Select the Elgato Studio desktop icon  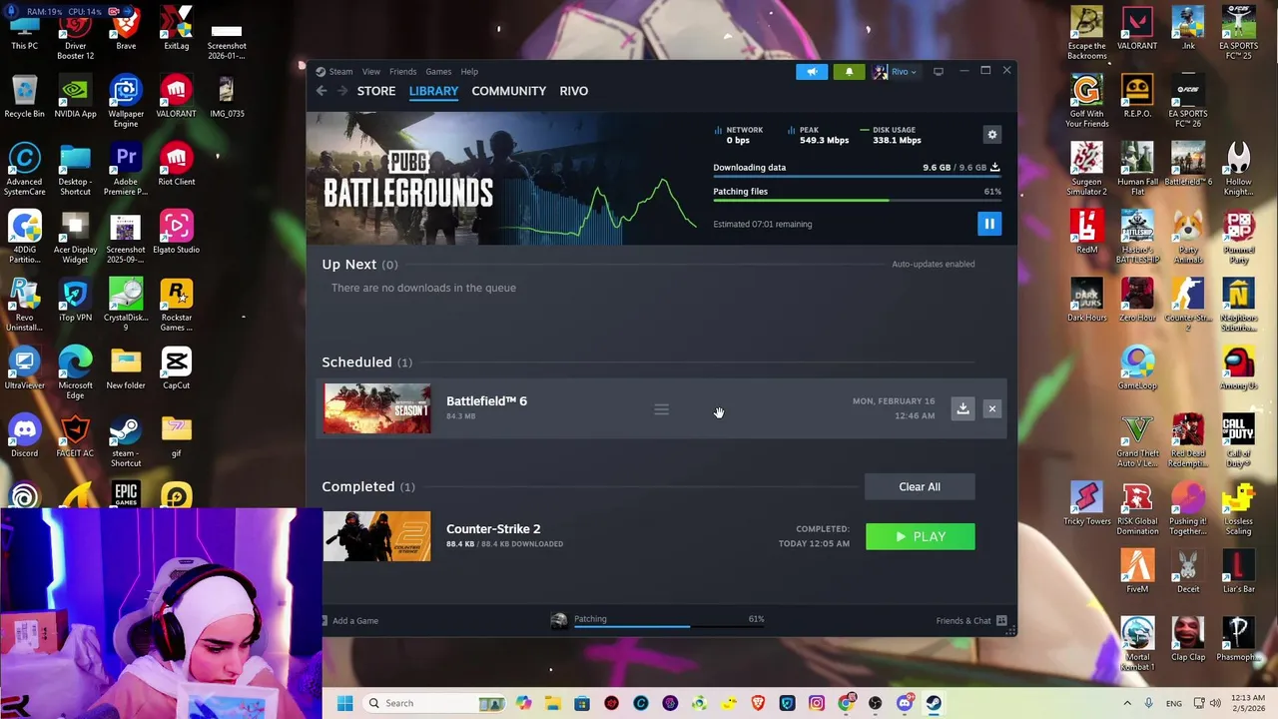177,233
